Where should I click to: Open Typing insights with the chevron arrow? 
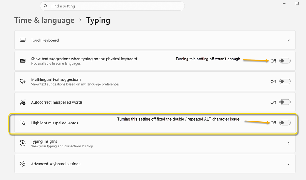[x=288, y=143]
